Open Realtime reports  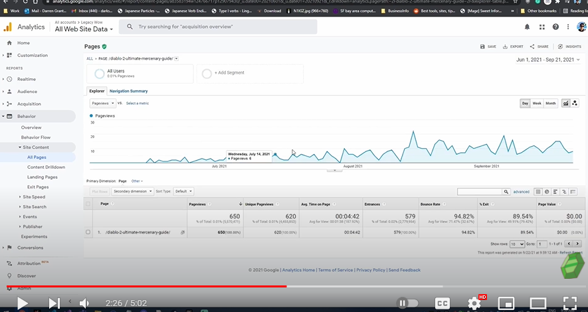coord(27,80)
